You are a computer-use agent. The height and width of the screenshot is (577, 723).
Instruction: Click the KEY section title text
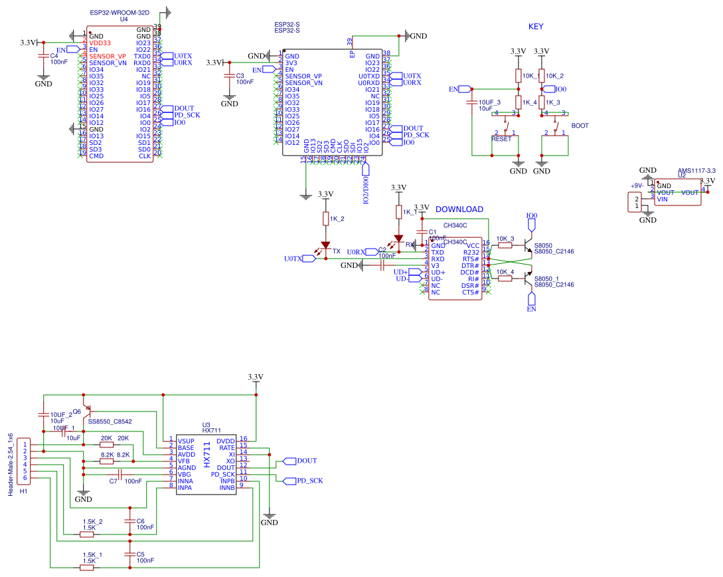click(535, 27)
